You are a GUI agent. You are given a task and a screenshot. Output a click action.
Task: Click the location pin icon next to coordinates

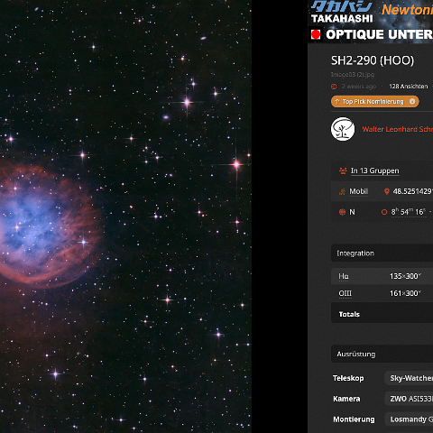pos(387,191)
